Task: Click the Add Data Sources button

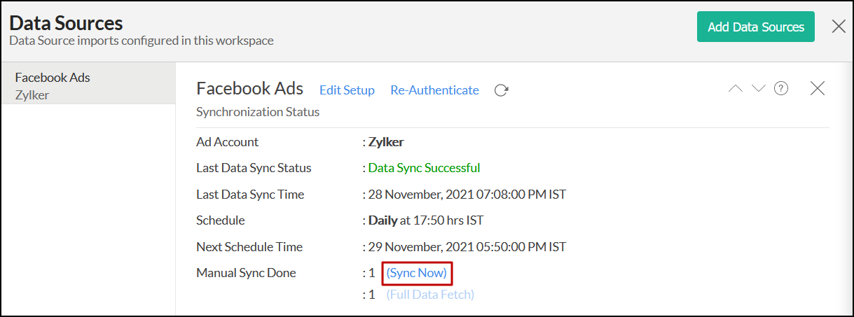Action: [x=755, y=27]
